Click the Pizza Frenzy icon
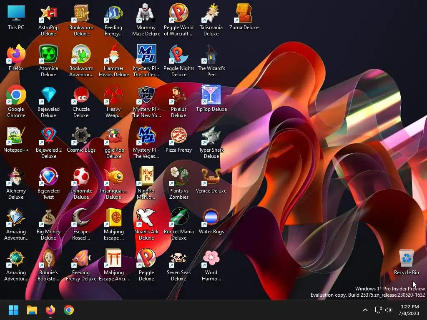427x320 pixels. click(178, 135)
